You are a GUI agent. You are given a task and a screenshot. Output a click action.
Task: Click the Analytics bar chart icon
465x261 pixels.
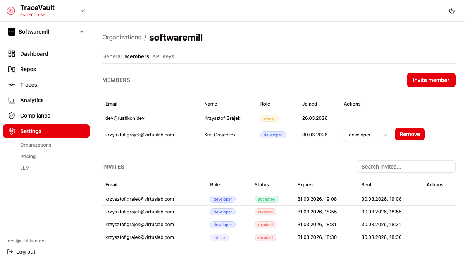12,100
